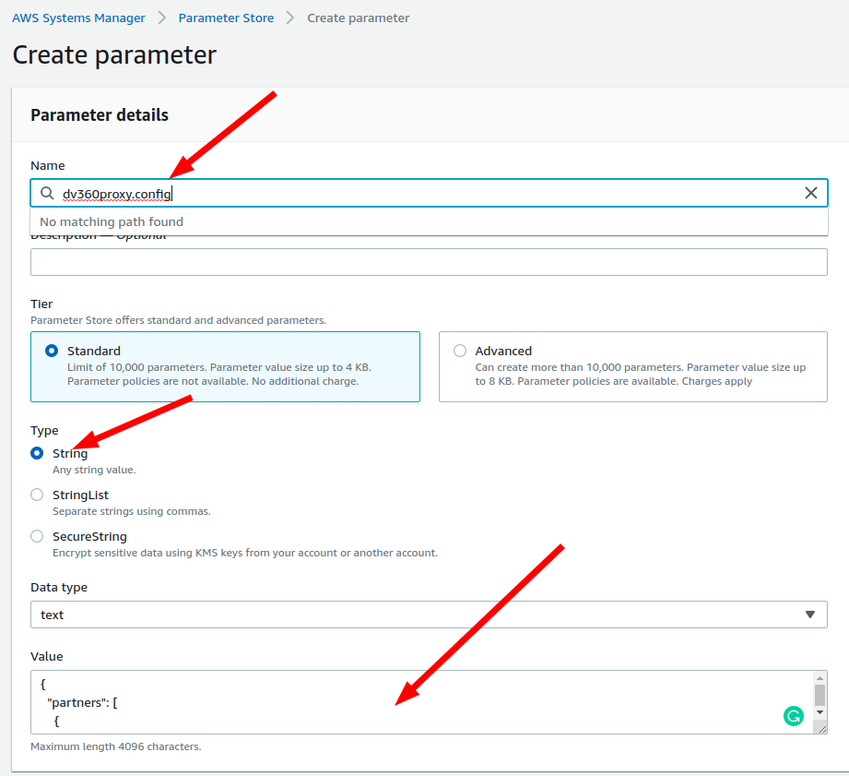Open AWS Systems Manager breadcrumb link
The height and width of the screenshot is (776, 849).
point(78,18)
